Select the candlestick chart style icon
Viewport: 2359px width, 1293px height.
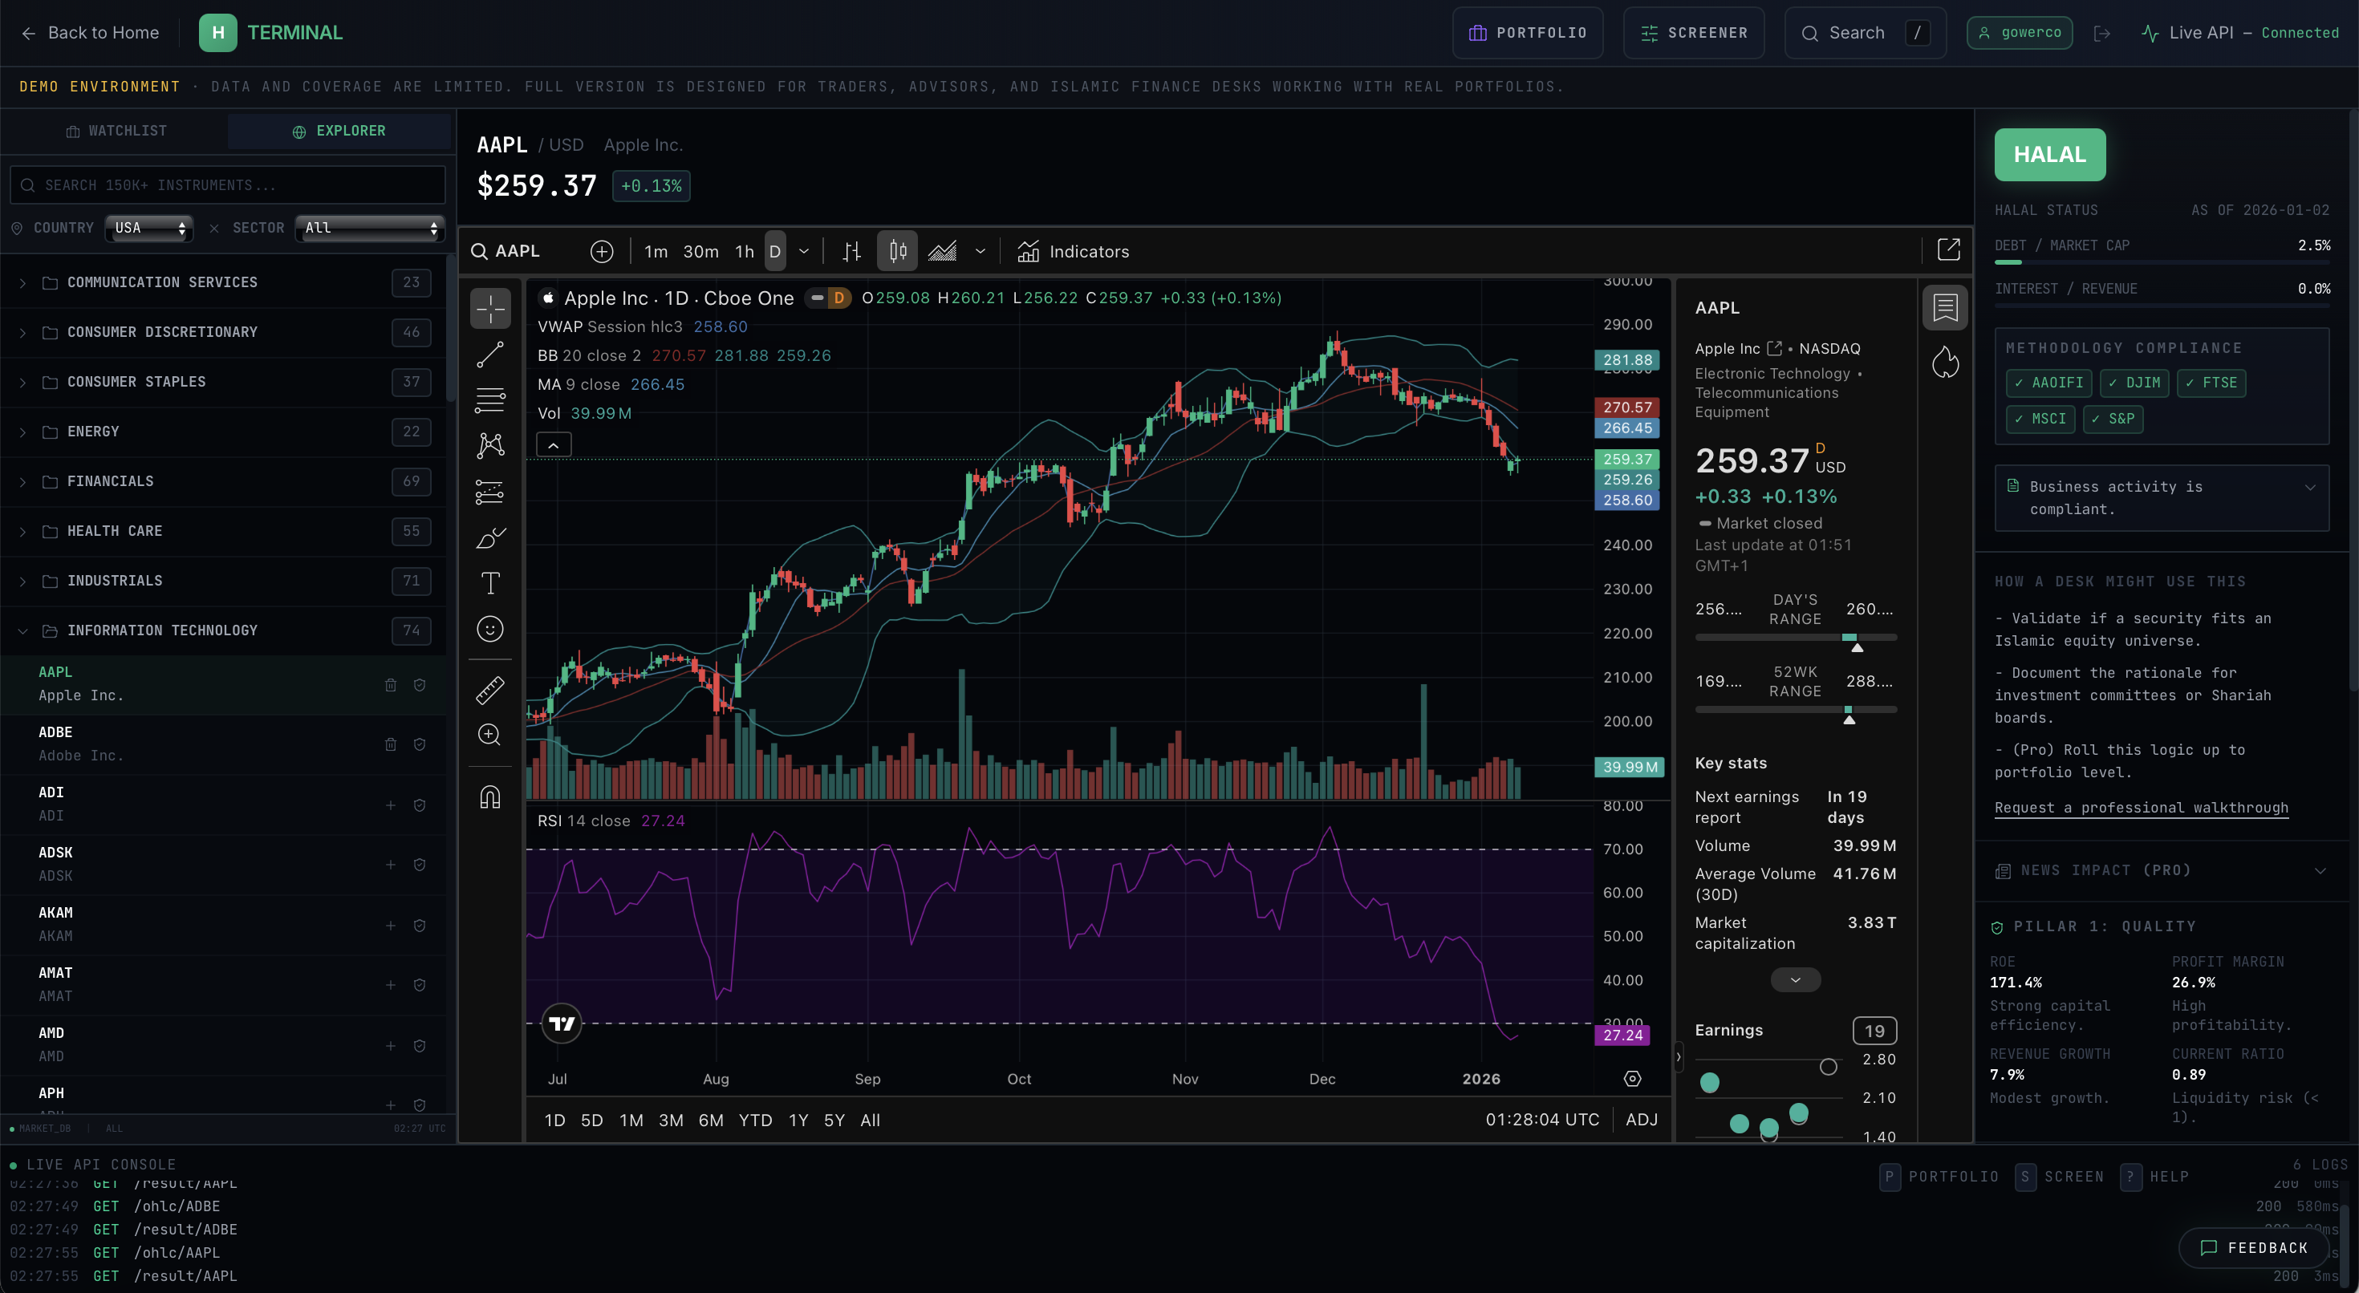point(897,251)
